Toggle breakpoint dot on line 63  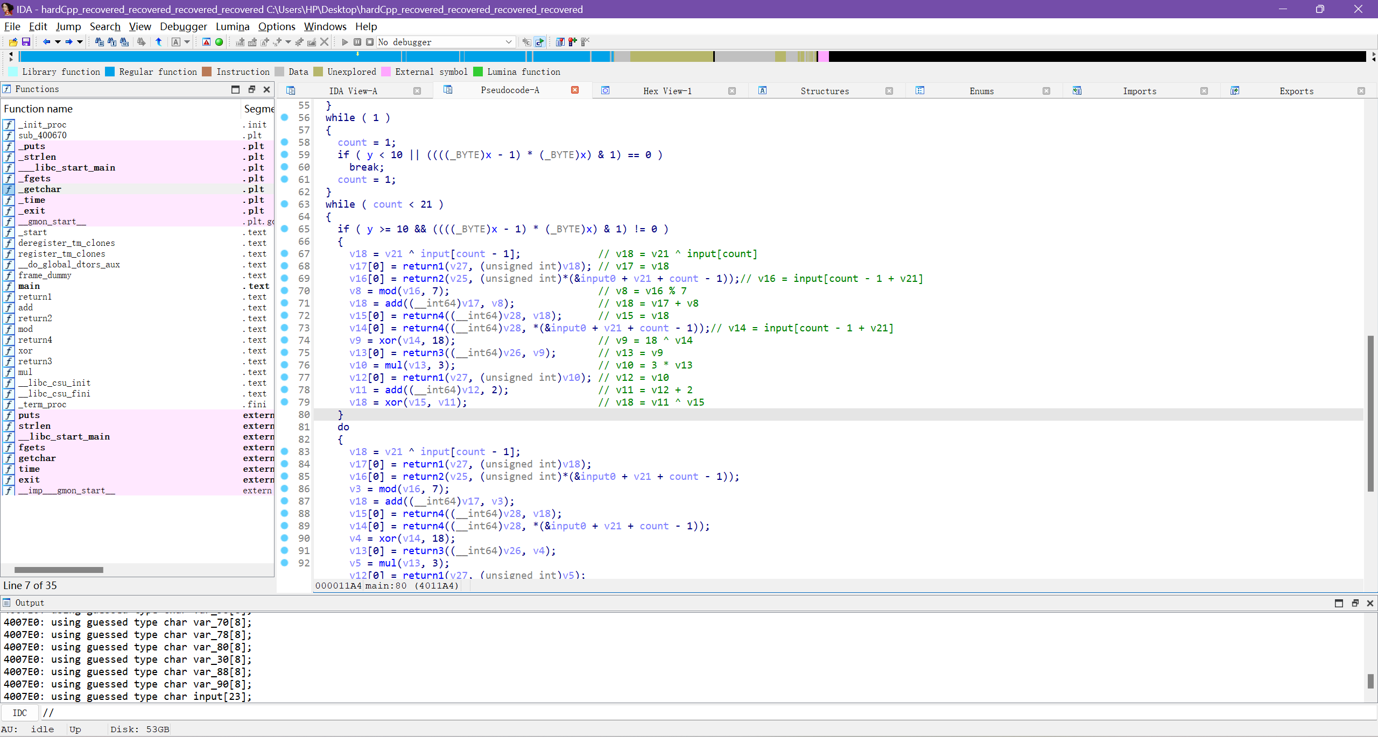click(x=285, y=204)
